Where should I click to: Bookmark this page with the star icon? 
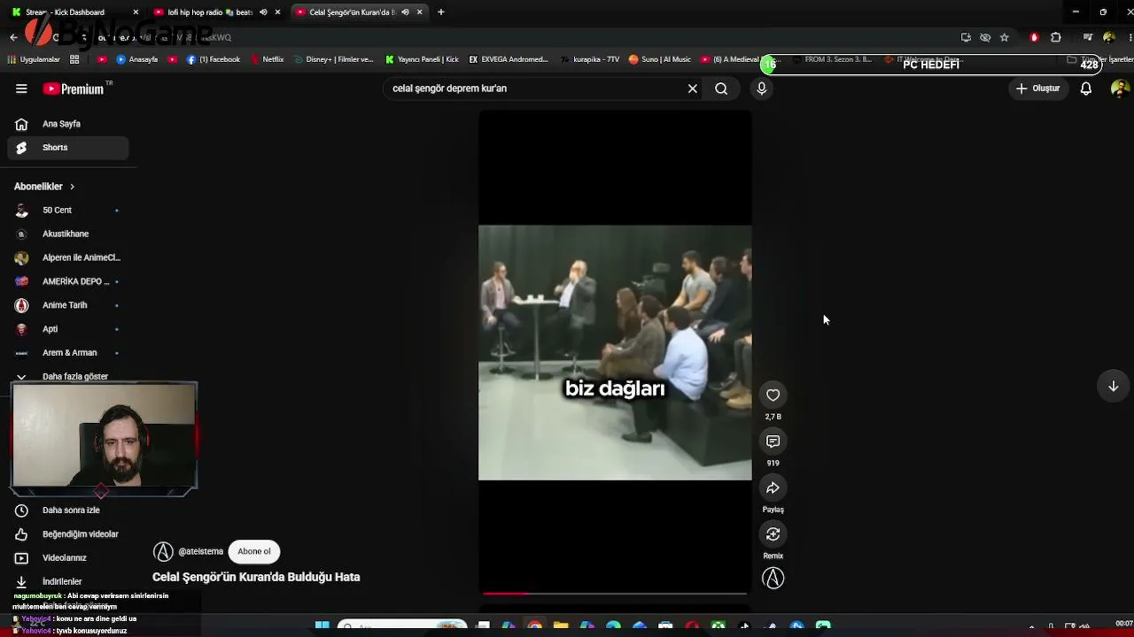[1005, 37]
